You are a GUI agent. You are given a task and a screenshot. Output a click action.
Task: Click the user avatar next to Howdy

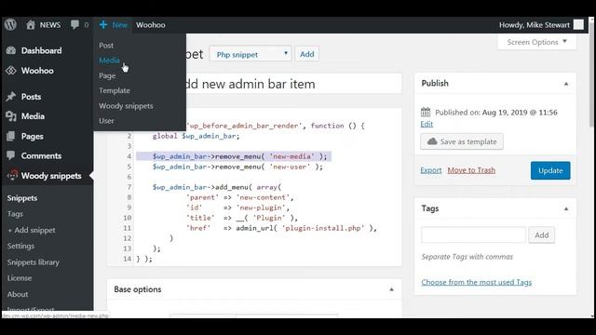(578, 25)
